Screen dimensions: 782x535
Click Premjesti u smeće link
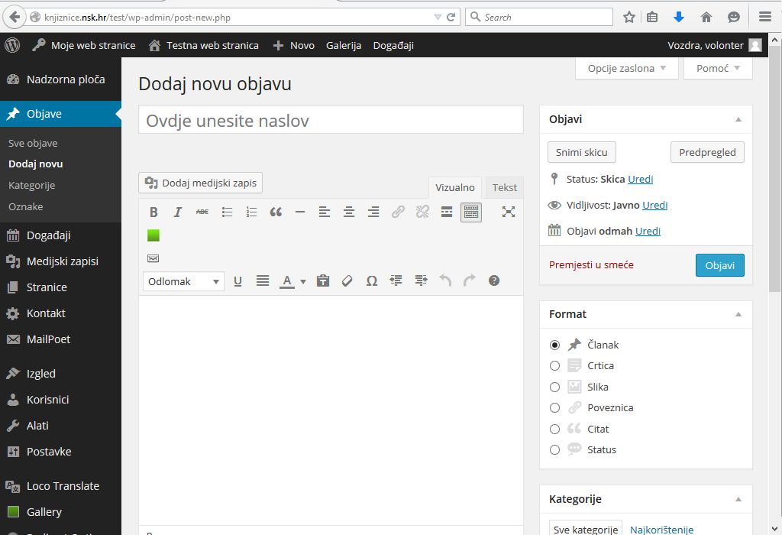(x=591, y=265)
